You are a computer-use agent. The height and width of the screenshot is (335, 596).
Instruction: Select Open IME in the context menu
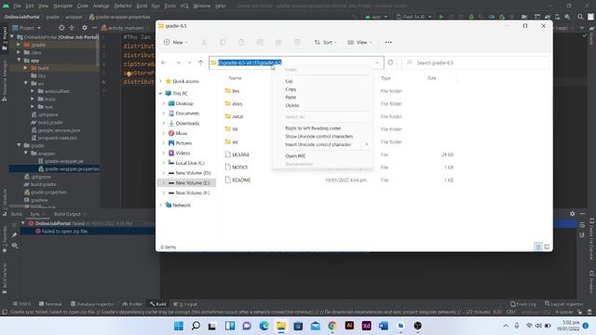point(295,156)
